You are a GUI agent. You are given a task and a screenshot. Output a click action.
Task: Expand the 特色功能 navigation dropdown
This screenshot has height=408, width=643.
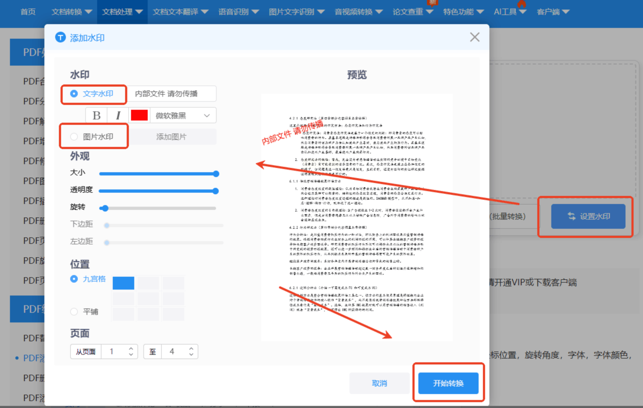click(463, 12)
